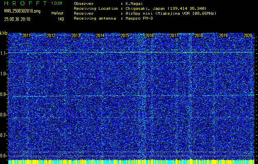The image size is (258, 164).
Task: Click the 2018 time marker
Action: 199,36
